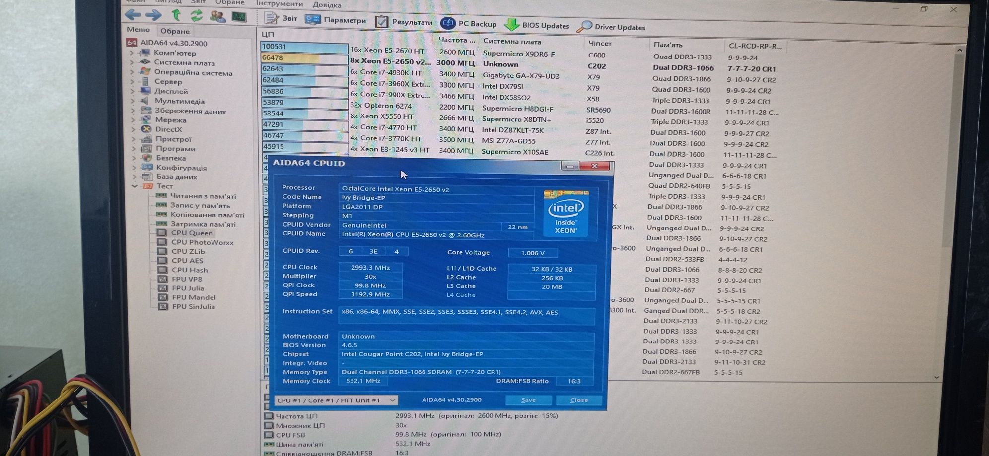Select the highlighted 66478 score bar
Viewport: 989px width, 456px height.
[304, 58]
